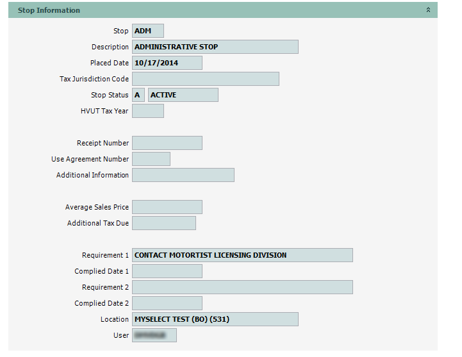
Task: Click the Additional Tax Due field
Action: [x=163, y=223]
